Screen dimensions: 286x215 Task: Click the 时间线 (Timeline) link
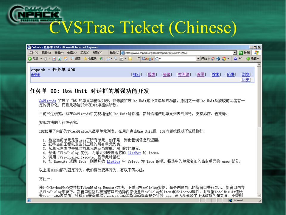pos(184,75)
